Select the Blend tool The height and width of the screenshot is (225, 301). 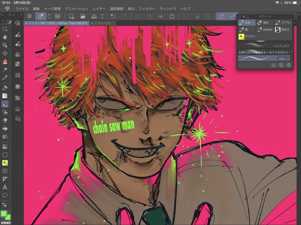(x=5, y=136)
